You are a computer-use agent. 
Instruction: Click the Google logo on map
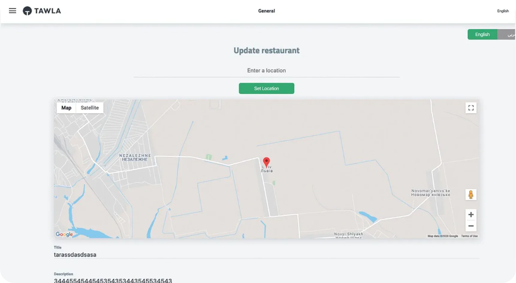[x=64, y=234]
